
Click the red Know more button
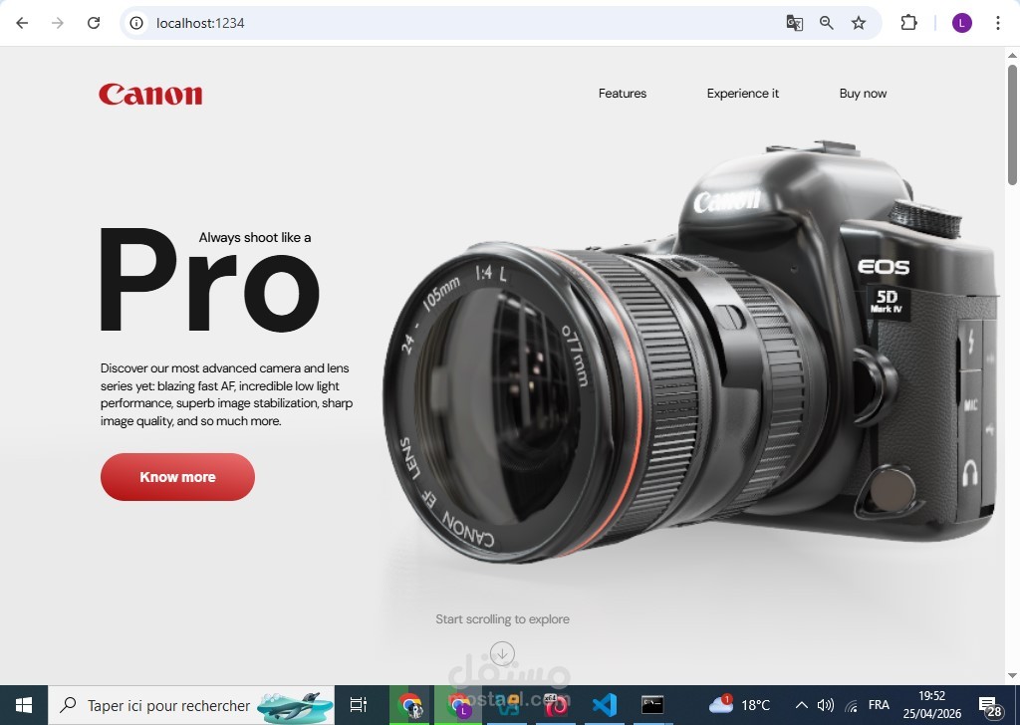point(177,477)
